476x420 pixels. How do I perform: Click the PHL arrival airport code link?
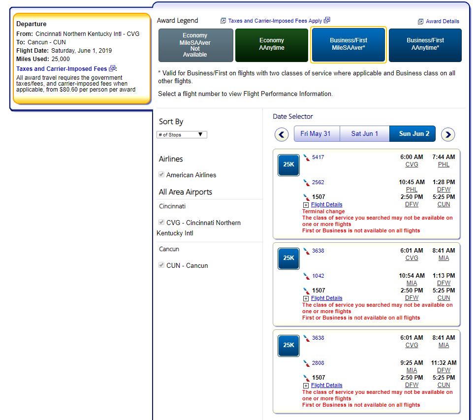coord(444,164)
